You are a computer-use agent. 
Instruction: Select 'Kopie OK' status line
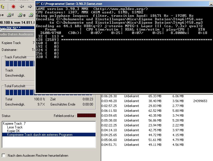pyautogui.click(x=49, y=131)
